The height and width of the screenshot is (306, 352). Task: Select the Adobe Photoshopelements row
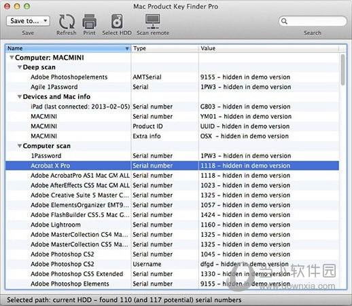(172, 77)
